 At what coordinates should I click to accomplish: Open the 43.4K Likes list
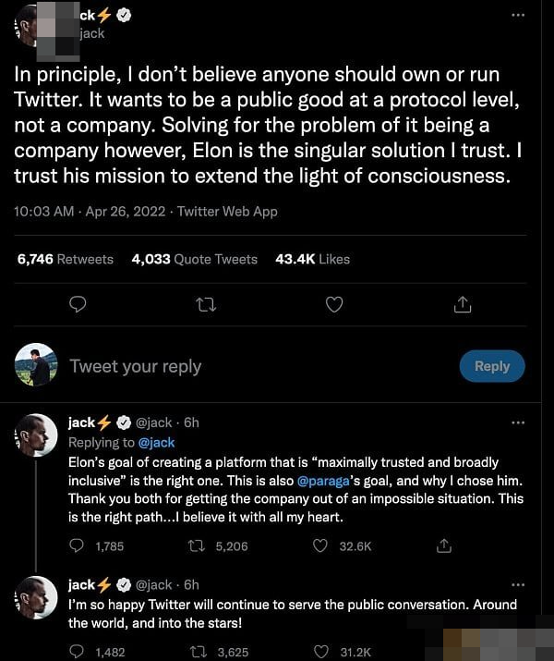(x=313, y=259)
